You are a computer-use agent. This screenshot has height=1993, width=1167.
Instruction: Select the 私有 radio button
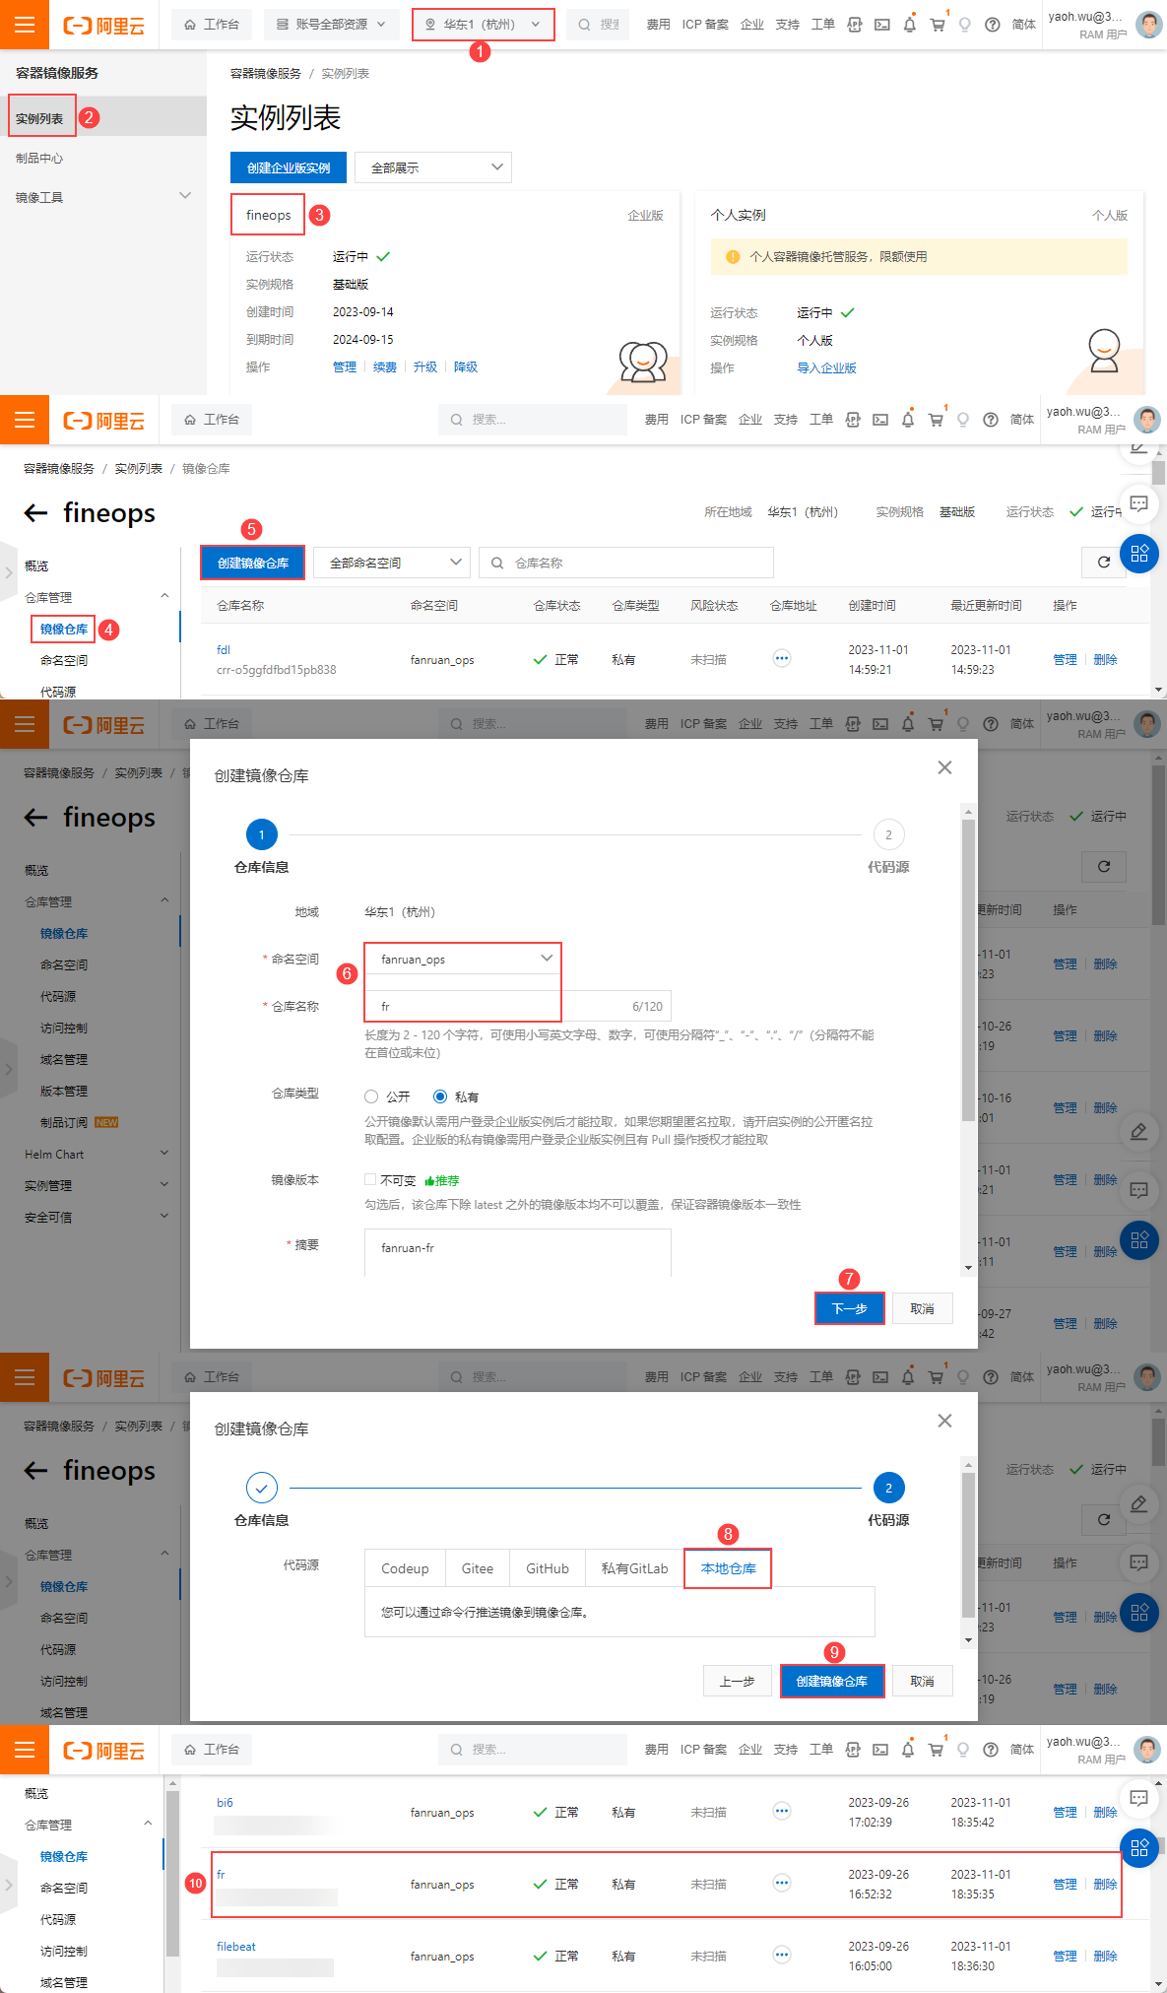(440, 1096)
